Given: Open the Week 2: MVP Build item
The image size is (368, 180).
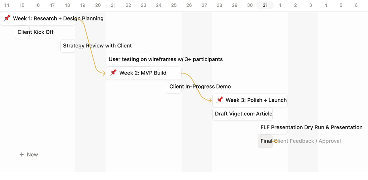Looking at the screenshot, I should (143, 73).
